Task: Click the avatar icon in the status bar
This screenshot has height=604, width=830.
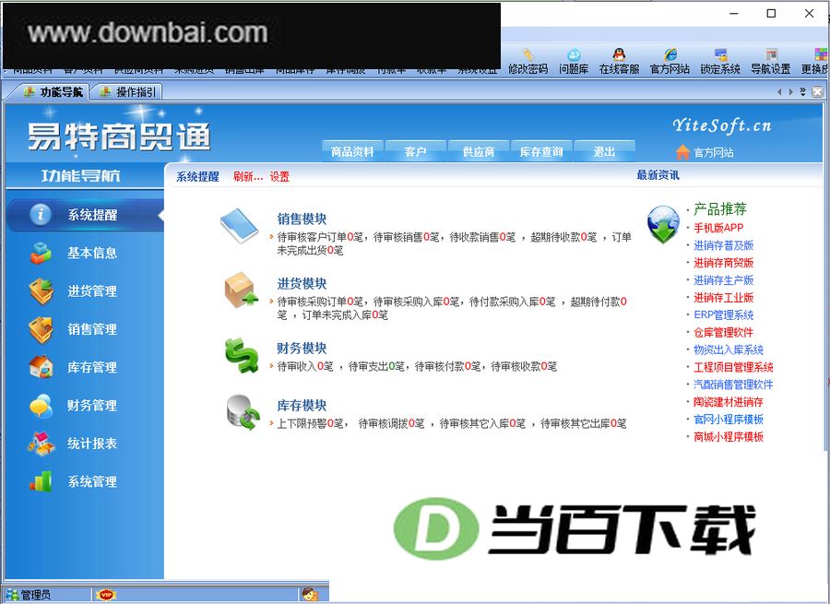Action: 310,595
